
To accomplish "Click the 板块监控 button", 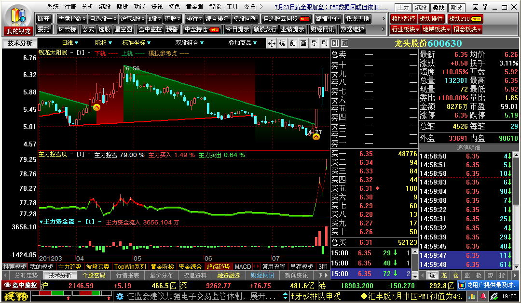I will click(403, 18).
